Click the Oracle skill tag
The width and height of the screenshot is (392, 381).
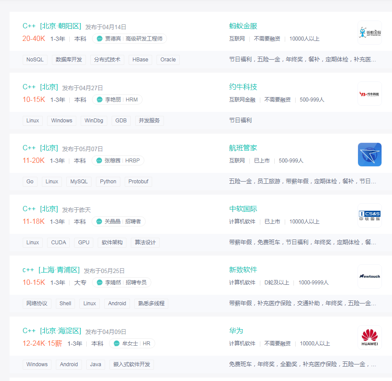[168, 60]
